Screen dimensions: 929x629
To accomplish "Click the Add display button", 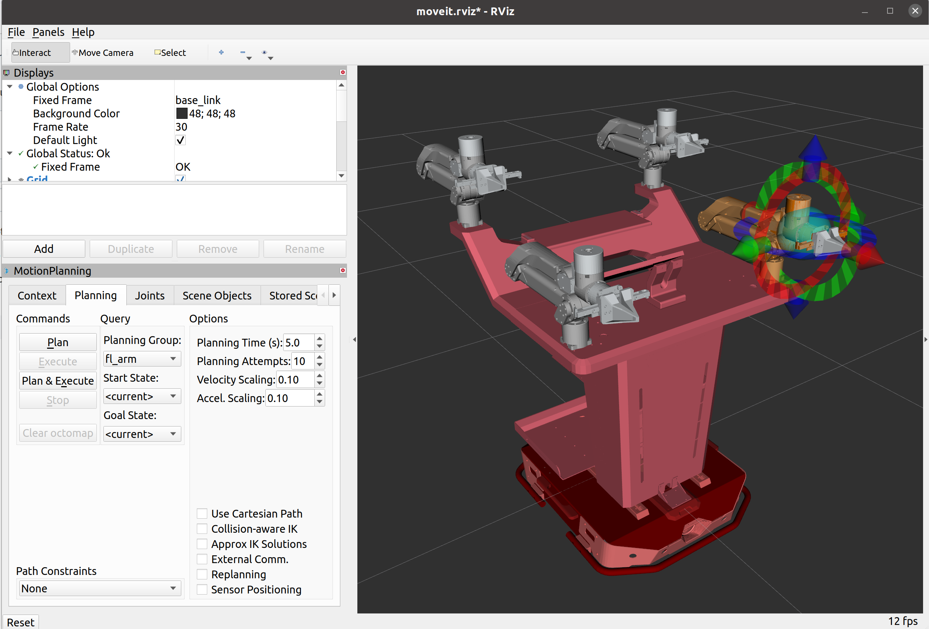I will (x=44, y=249).
